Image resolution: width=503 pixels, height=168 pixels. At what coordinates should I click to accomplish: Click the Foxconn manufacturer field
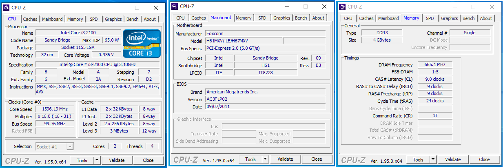click(265, 33)
